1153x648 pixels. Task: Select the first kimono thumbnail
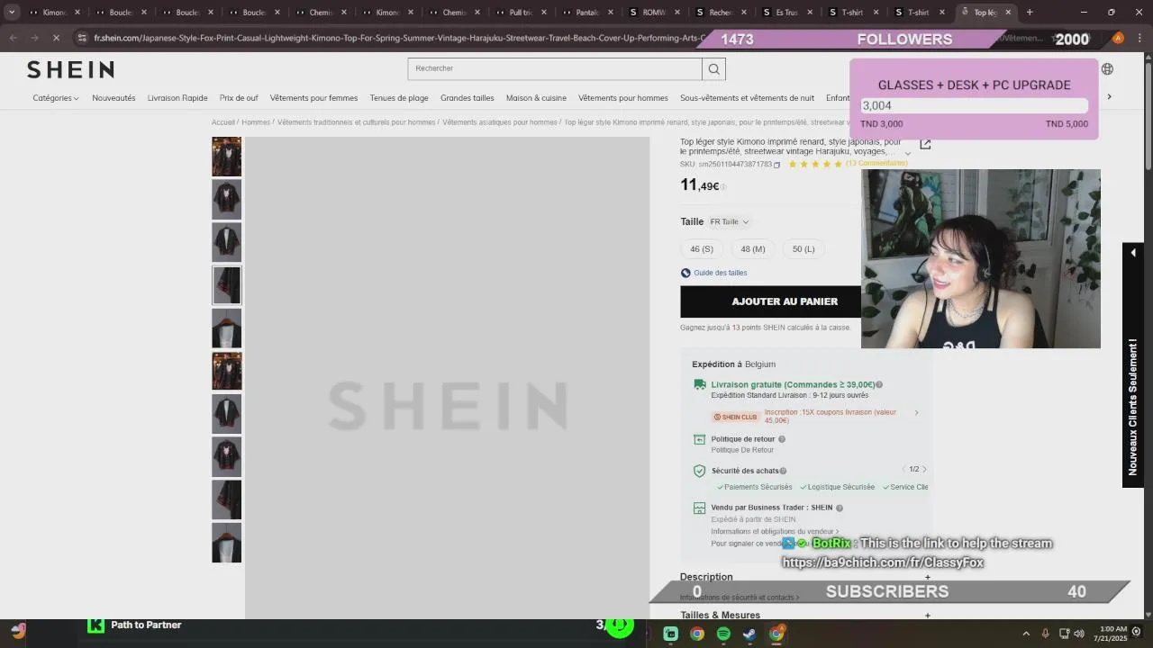coord(227,157)
